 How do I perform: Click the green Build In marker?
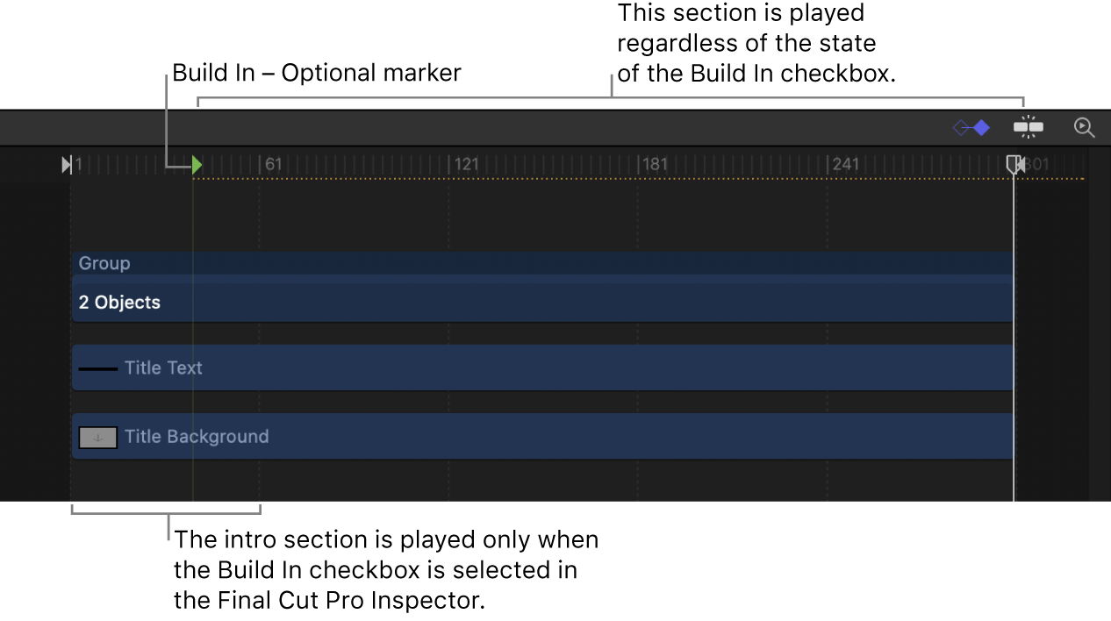197,164
